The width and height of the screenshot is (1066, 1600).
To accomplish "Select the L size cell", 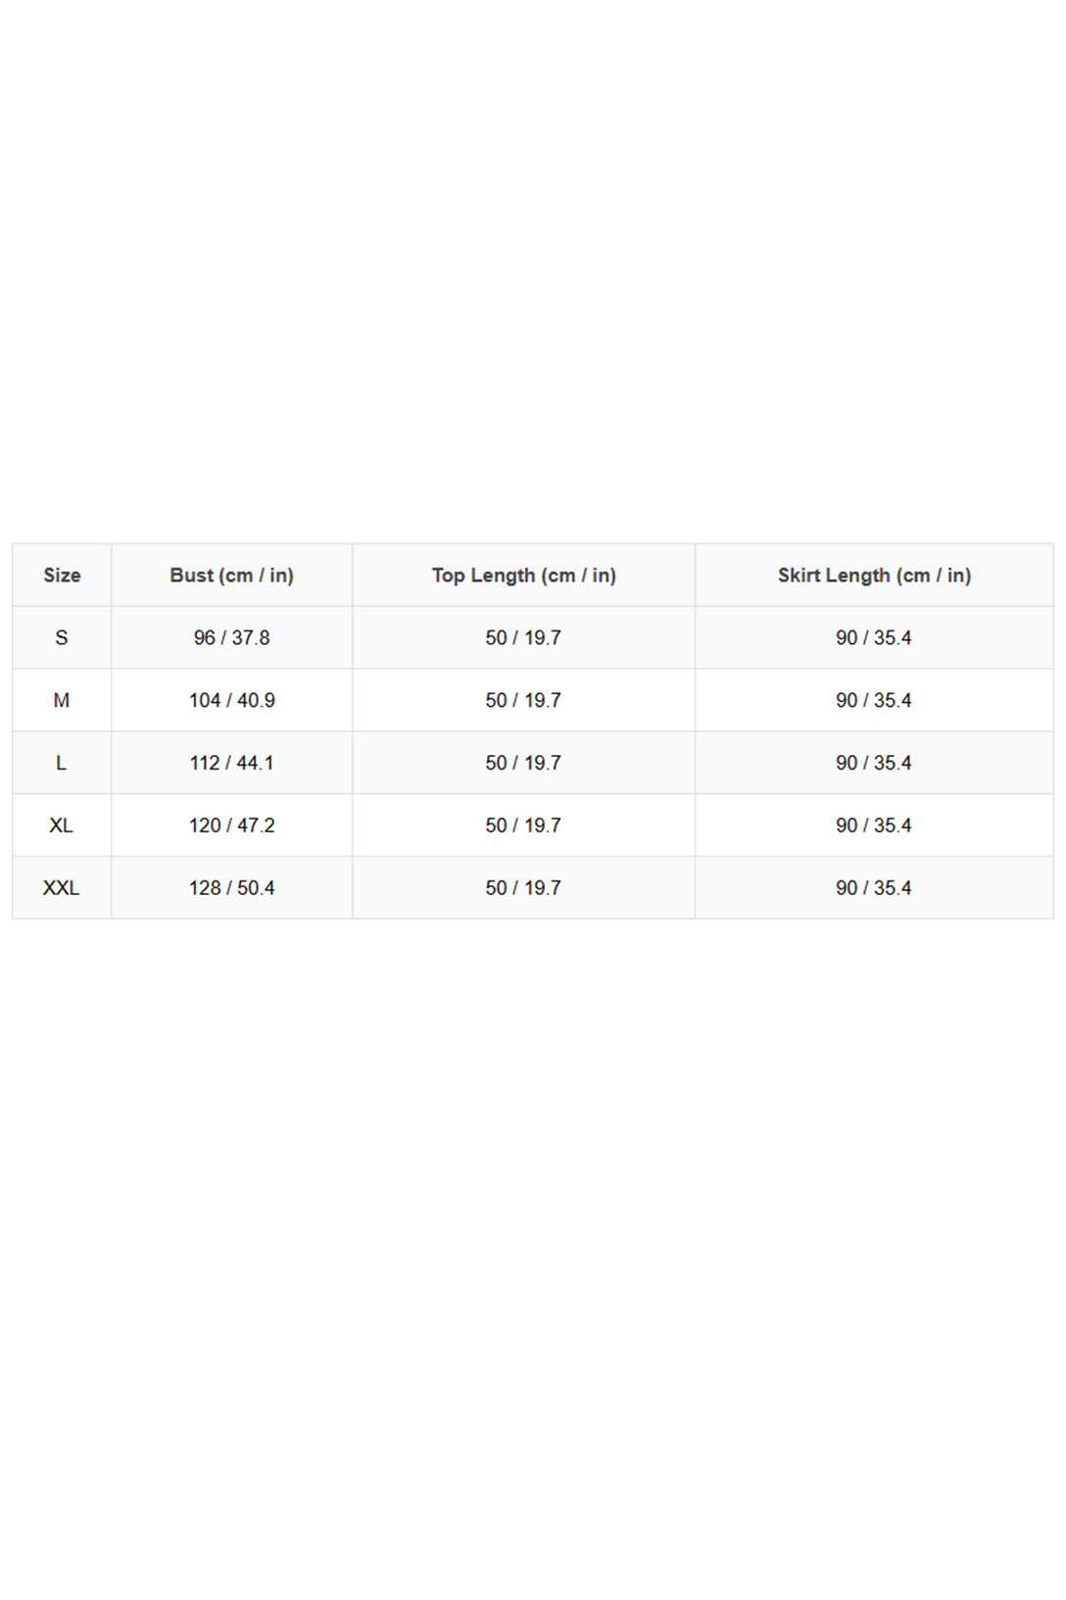I will click(62, 764).
